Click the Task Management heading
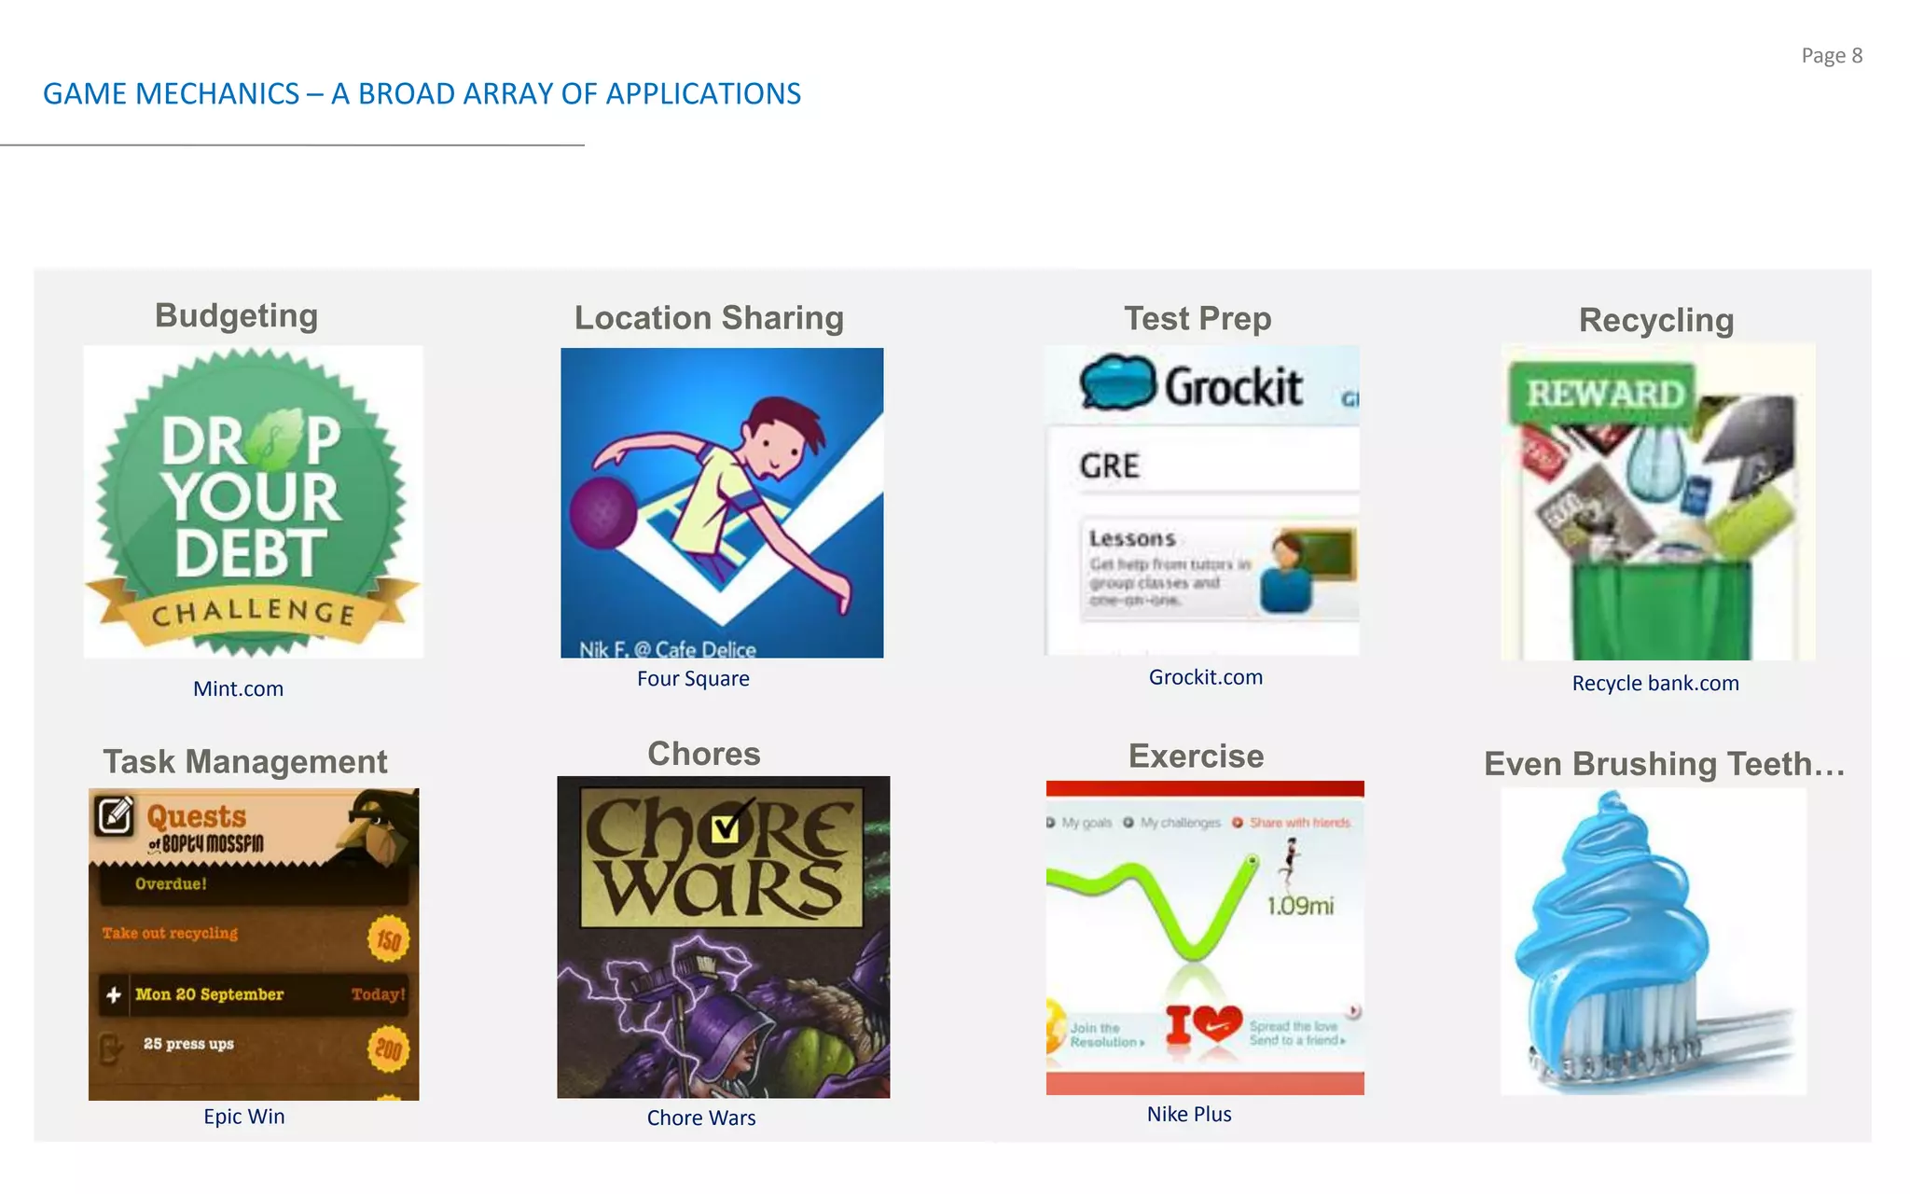1910x1194 pixels. [x=244, y=761]
